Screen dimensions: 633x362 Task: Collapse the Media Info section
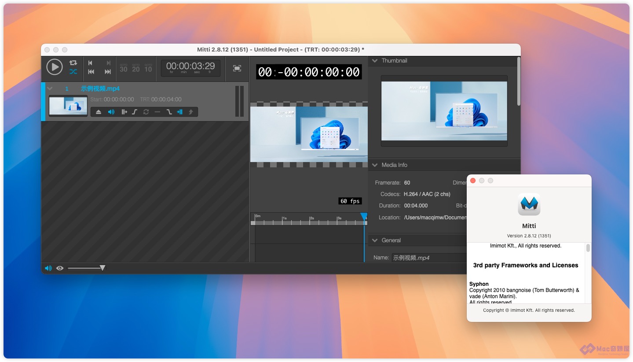(x=375, y=165)
